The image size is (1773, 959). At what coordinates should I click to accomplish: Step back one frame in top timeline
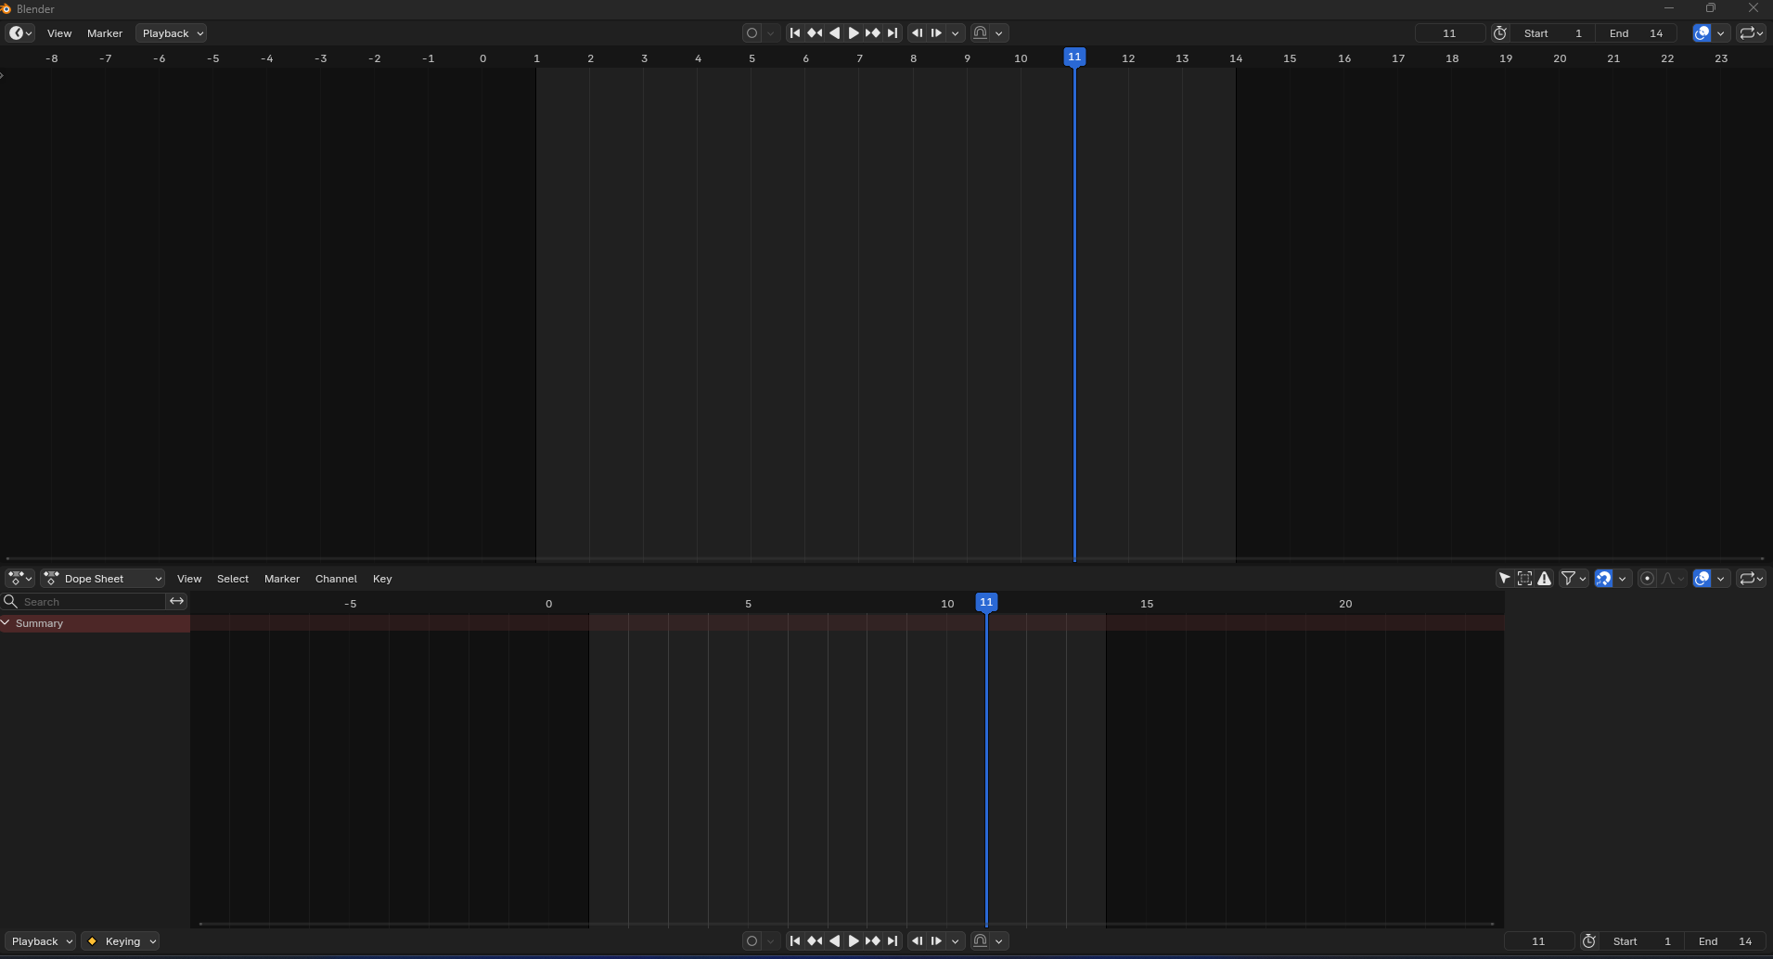tap(917, 33)
